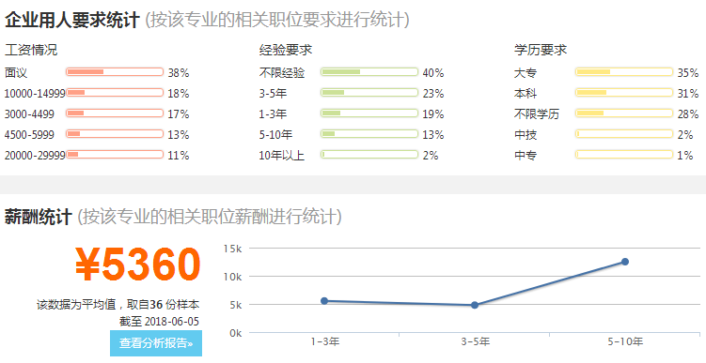Click the 中专 education progress bar
Viewport: 706px width, 363px height.
[624, 155]
